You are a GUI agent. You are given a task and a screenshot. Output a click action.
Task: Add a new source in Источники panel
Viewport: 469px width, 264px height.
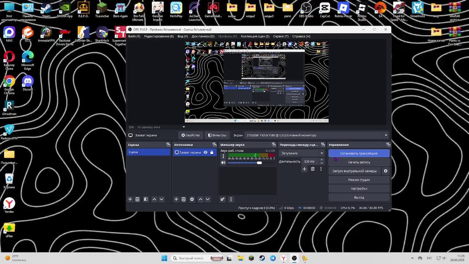coord(176,199)
